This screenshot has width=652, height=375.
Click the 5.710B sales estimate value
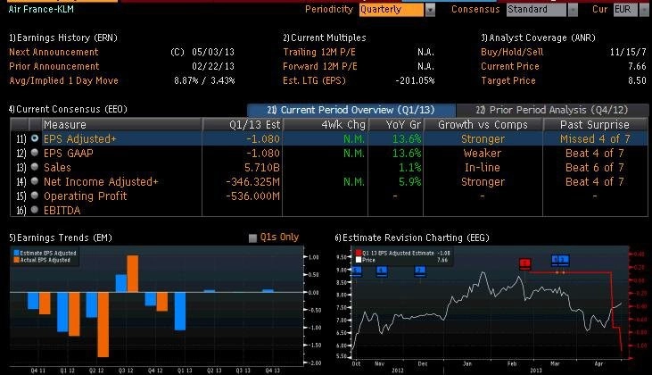[x=262, y=167]
